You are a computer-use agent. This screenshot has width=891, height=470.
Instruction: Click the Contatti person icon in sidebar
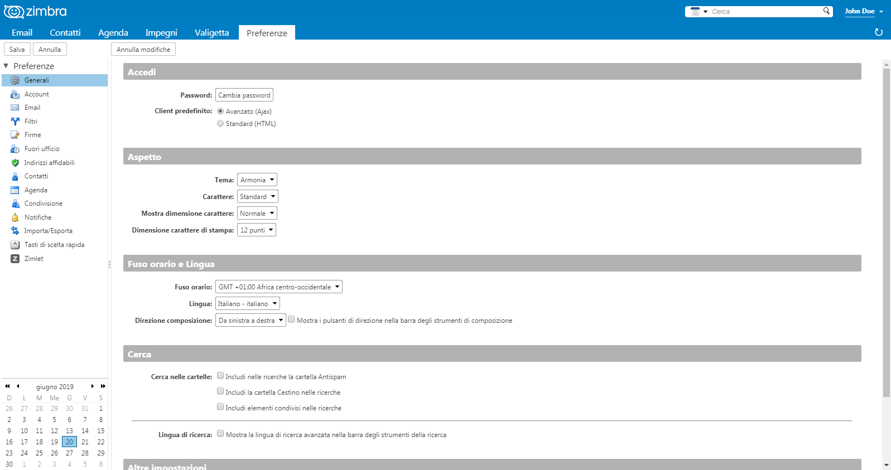coord(15,176)
